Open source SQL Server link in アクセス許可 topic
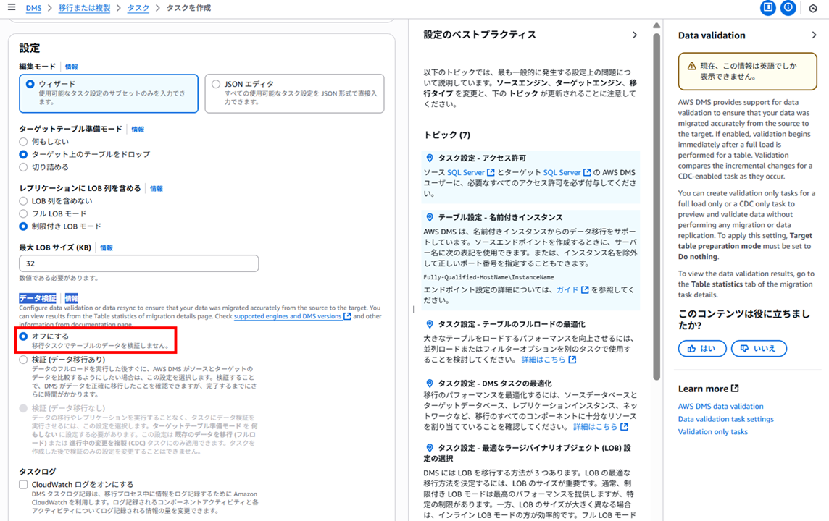Viewport: 829px width, 521px height. [x=466, y=173]
